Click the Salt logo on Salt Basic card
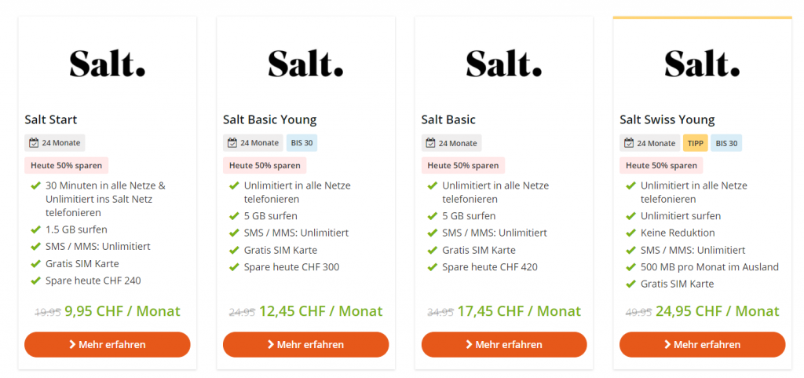804x378 pixels. 503,63
